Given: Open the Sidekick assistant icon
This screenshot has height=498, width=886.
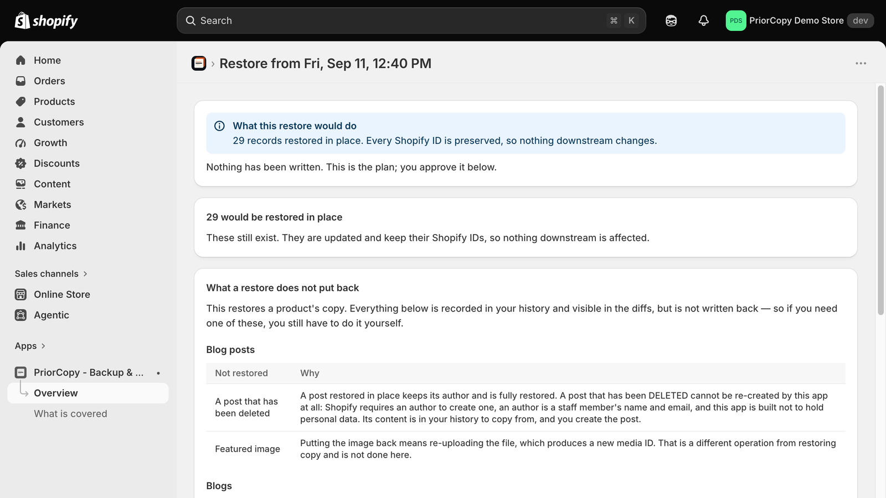Looking at the screenshot, I should tap(671, 20).
